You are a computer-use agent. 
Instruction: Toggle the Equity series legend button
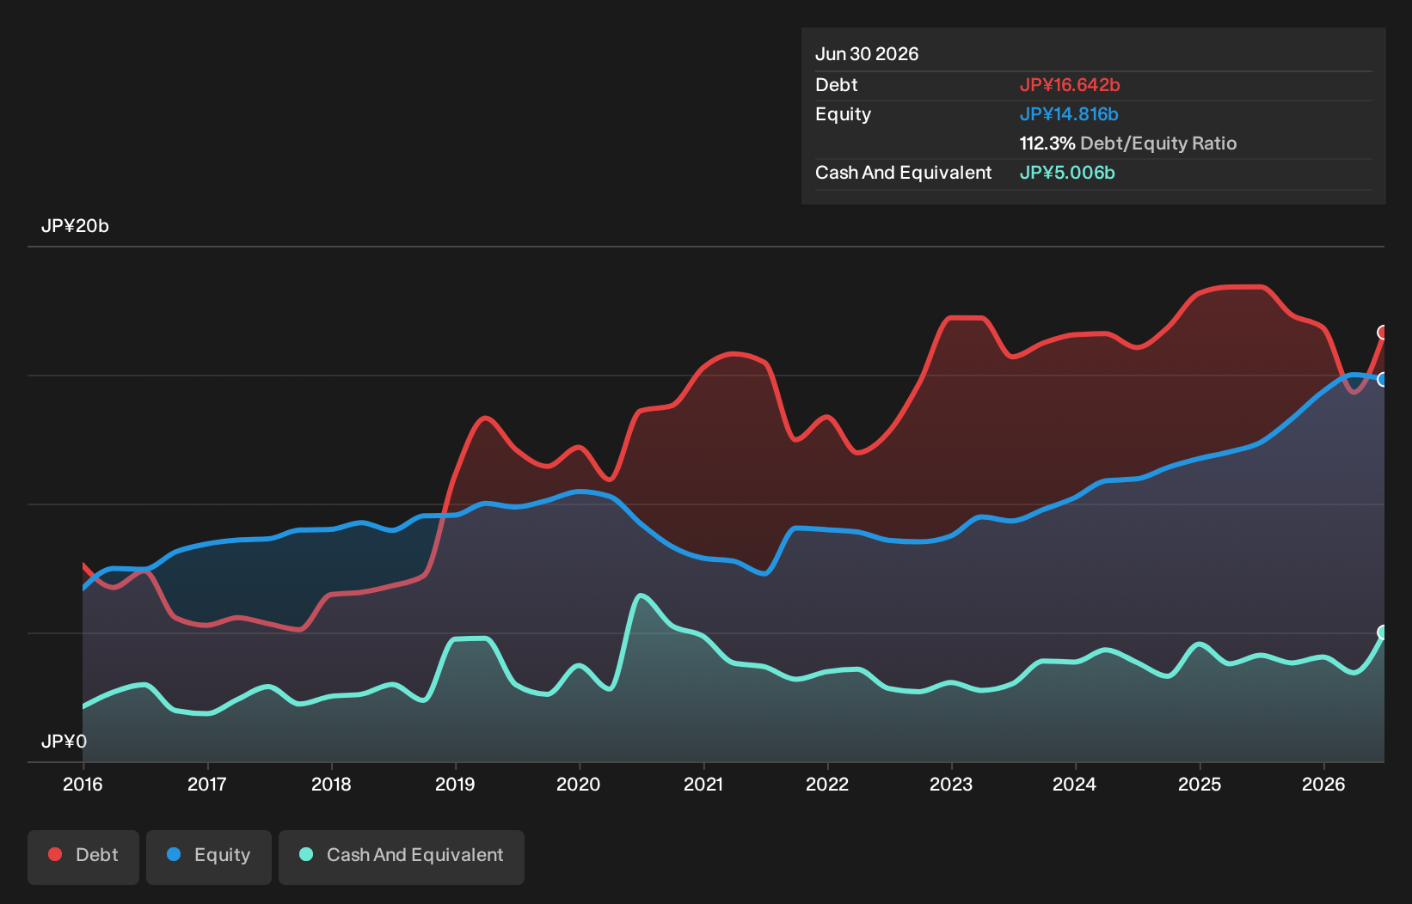209,857
